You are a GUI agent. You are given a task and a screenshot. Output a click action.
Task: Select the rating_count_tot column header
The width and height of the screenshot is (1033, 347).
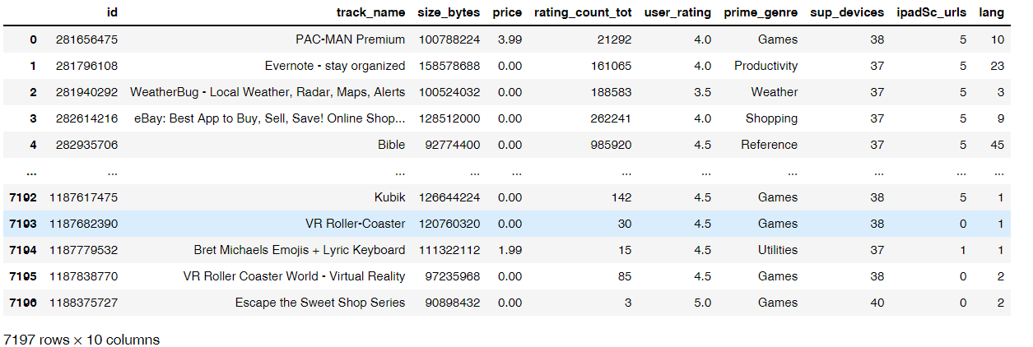pyautogui.click(x=582, y=13)
